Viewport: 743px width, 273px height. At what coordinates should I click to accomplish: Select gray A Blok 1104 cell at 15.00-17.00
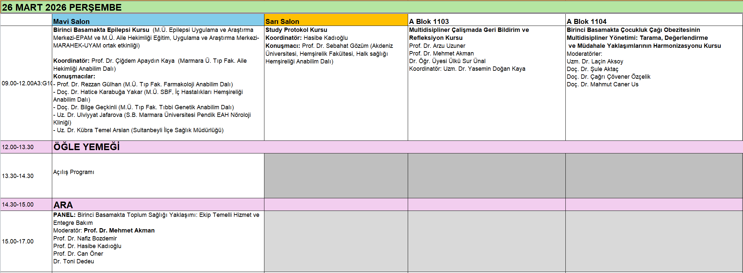pos(654,241)
